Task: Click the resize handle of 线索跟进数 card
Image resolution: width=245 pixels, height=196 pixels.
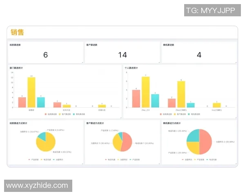Action: coord(82,62)
